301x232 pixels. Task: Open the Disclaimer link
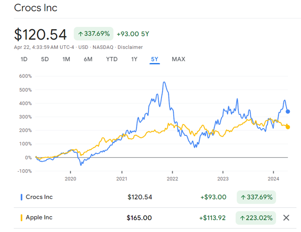(130, 47)
